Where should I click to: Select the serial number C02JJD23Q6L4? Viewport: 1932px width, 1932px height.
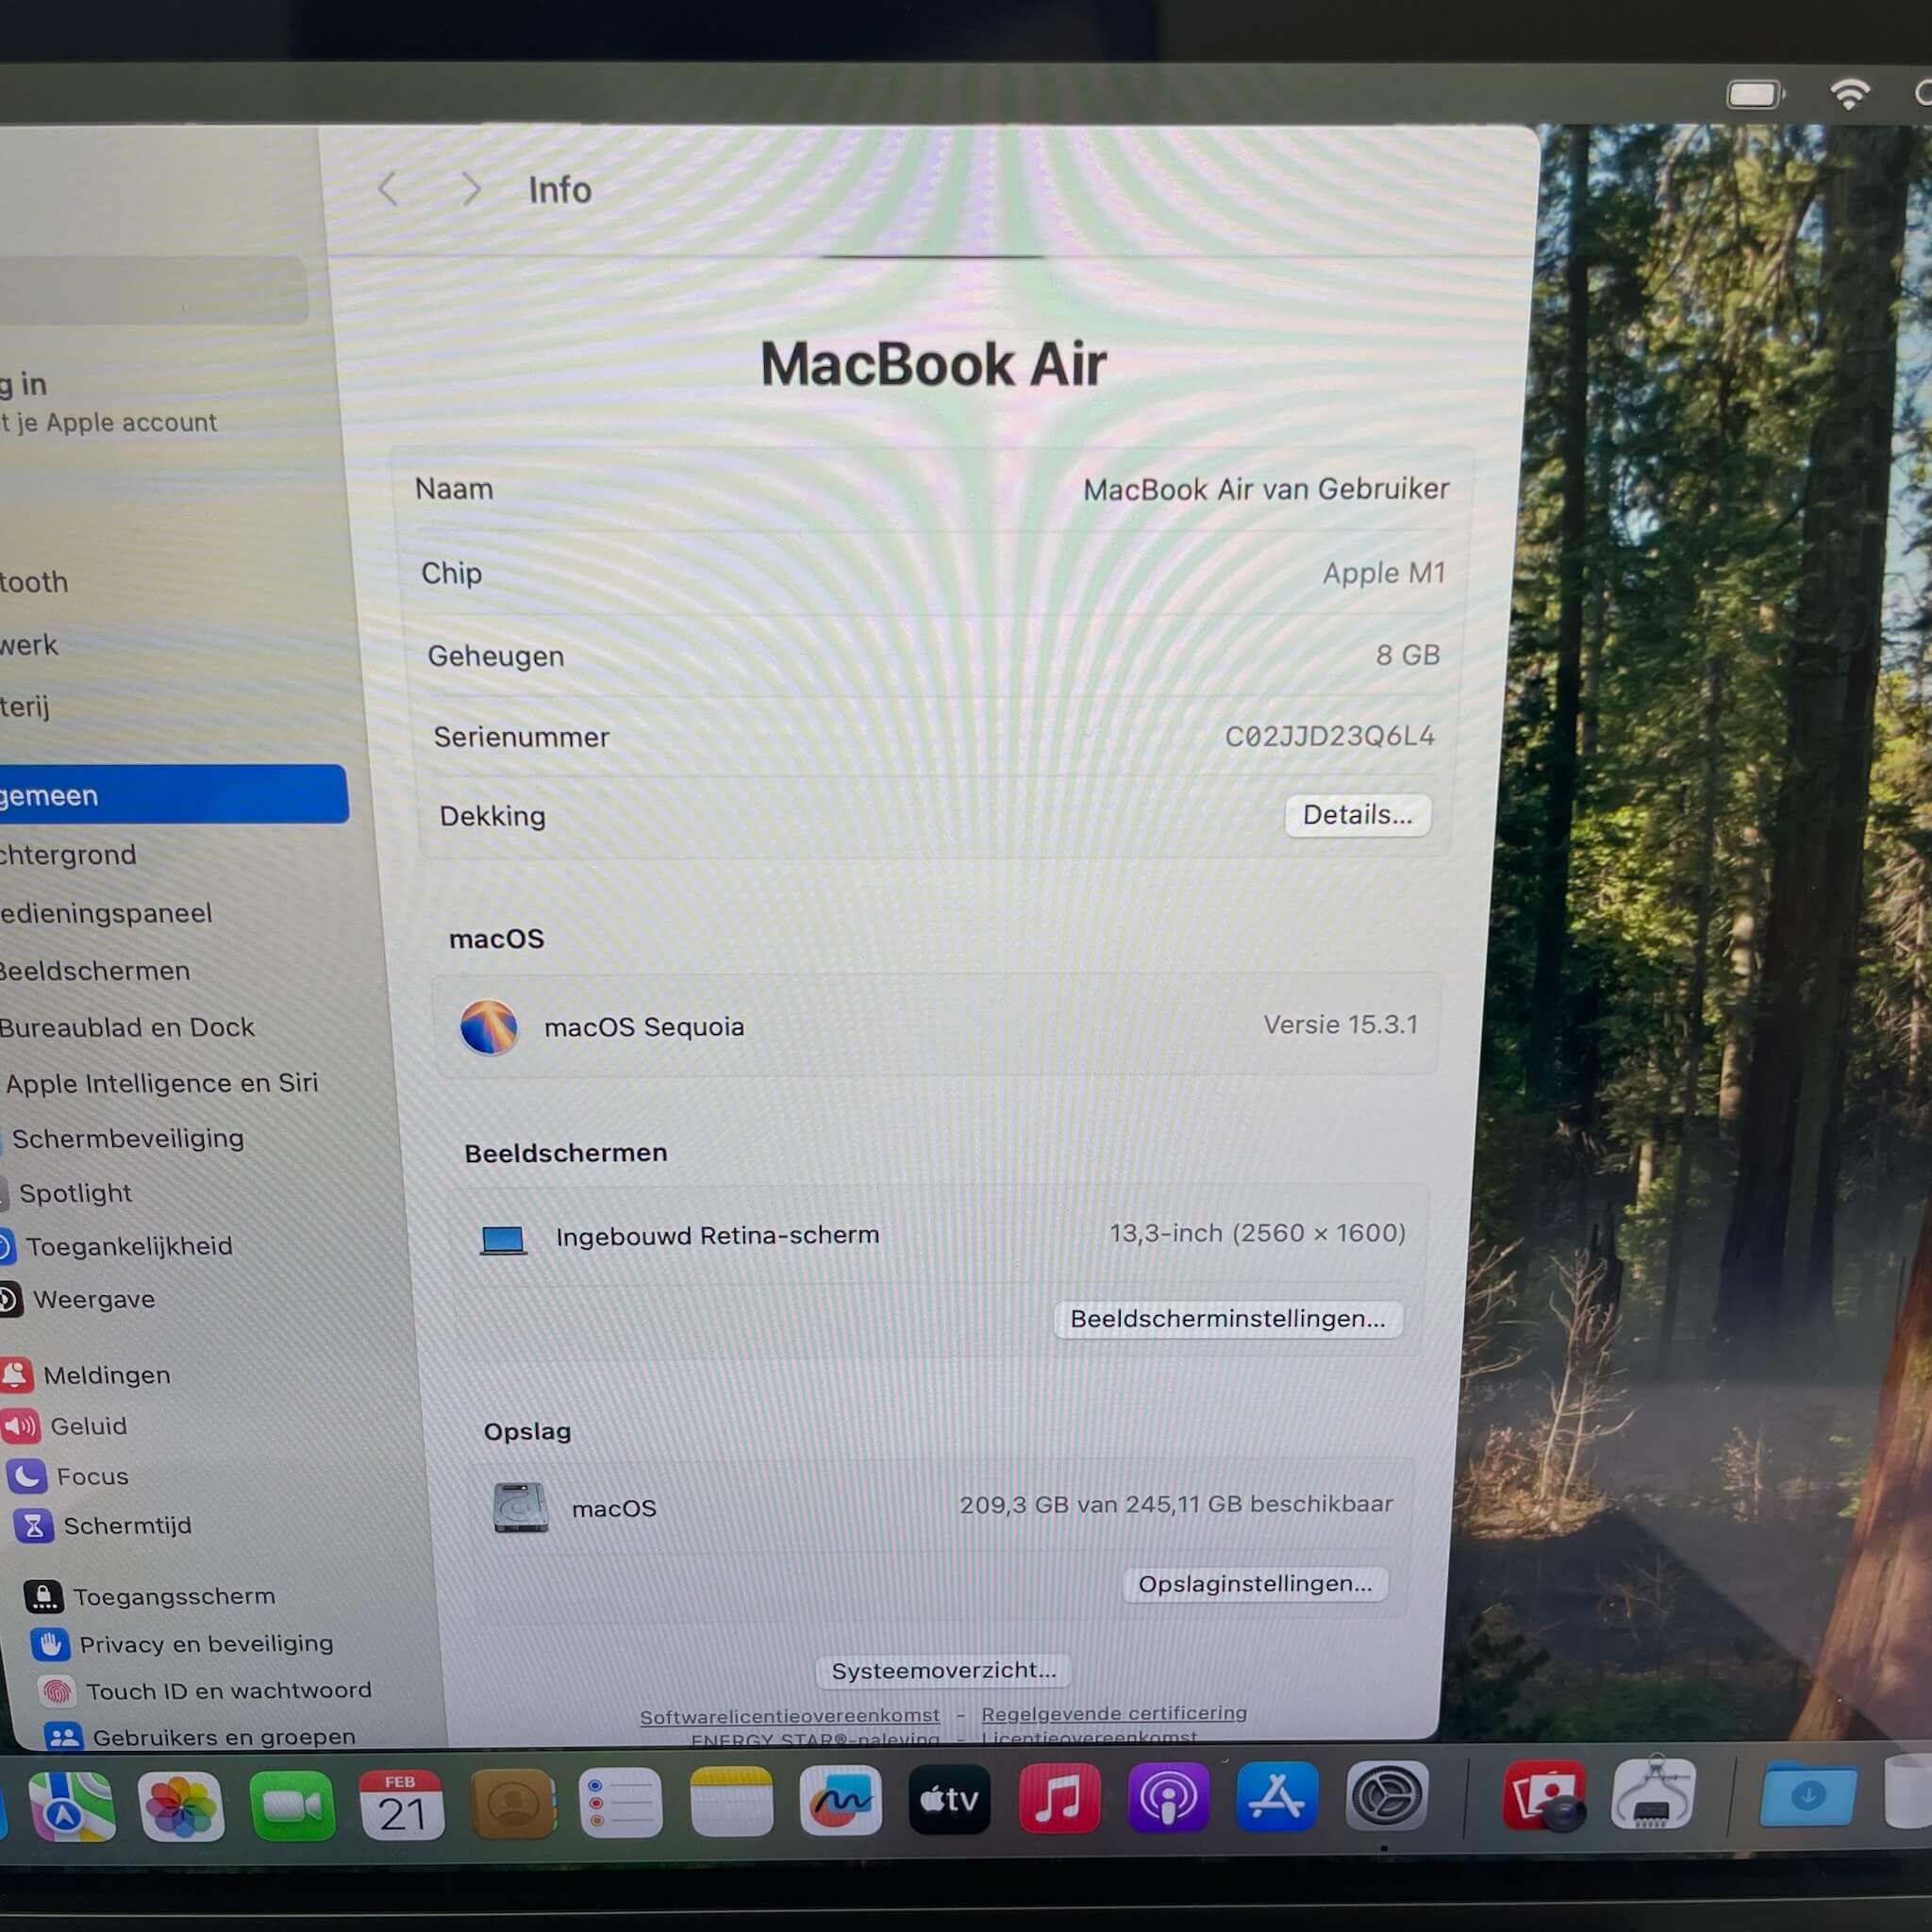[x=1330, y=736]
